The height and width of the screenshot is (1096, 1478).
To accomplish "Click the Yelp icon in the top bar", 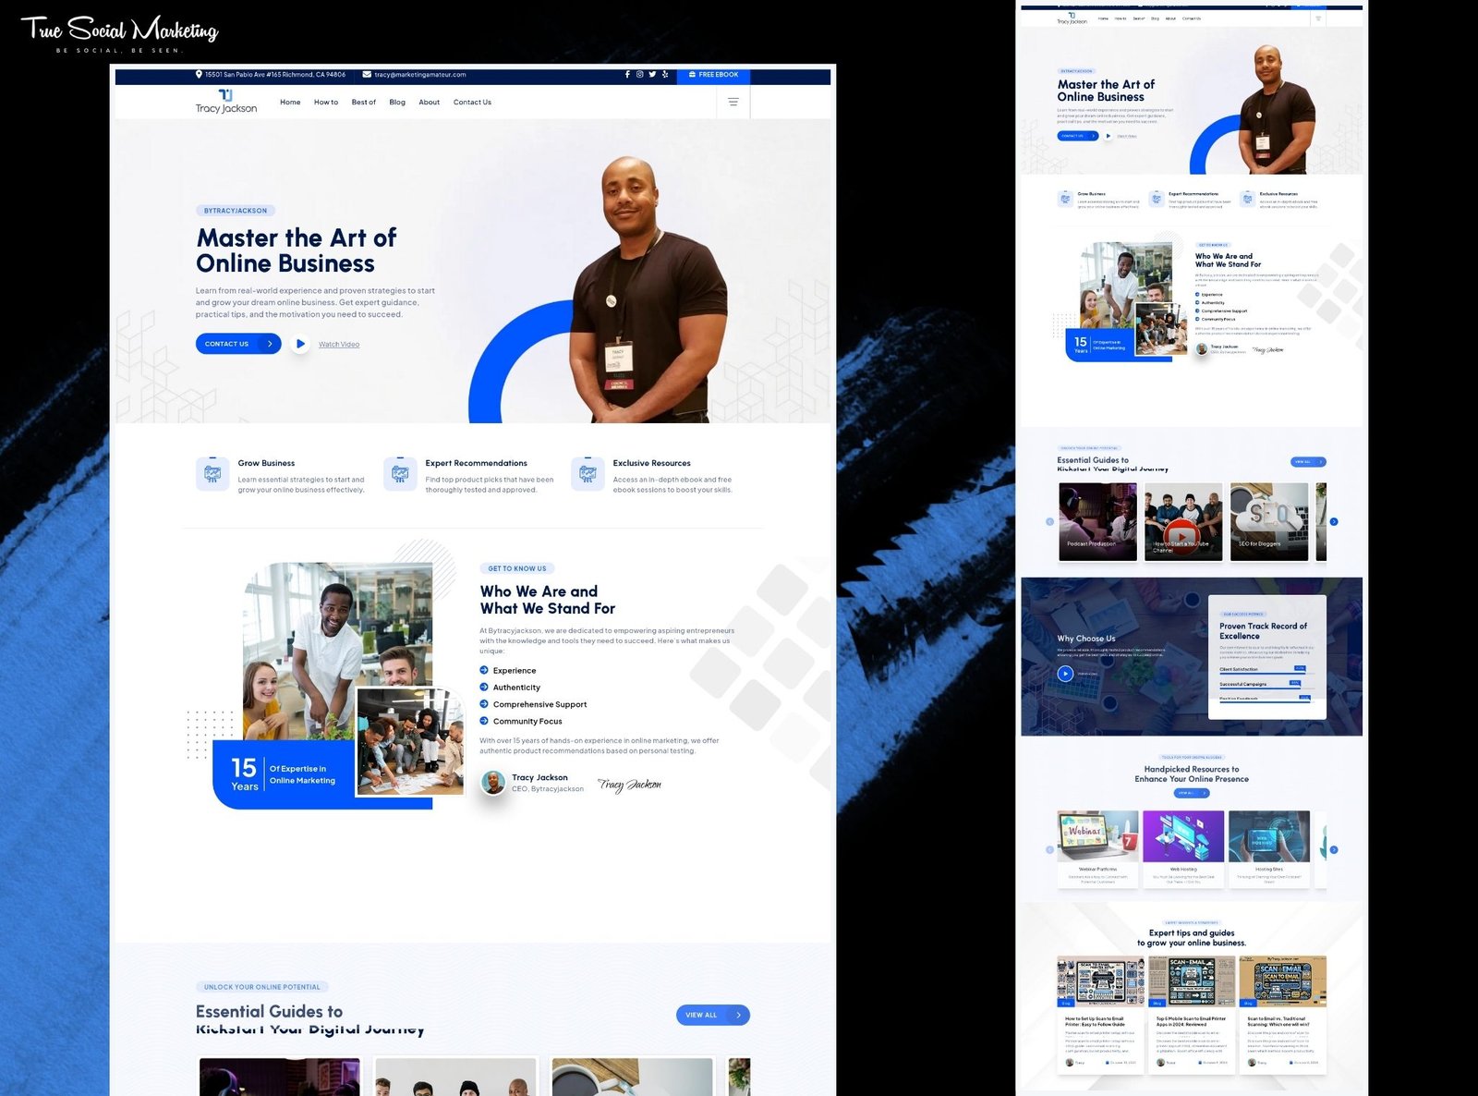I will click(665, 75).
